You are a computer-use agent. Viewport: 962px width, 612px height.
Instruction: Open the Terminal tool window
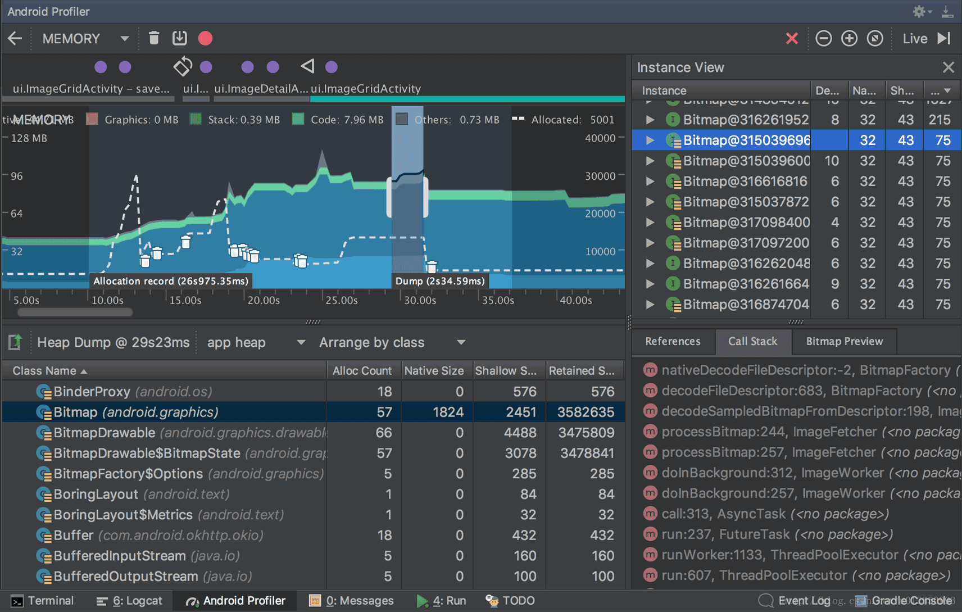42,601
